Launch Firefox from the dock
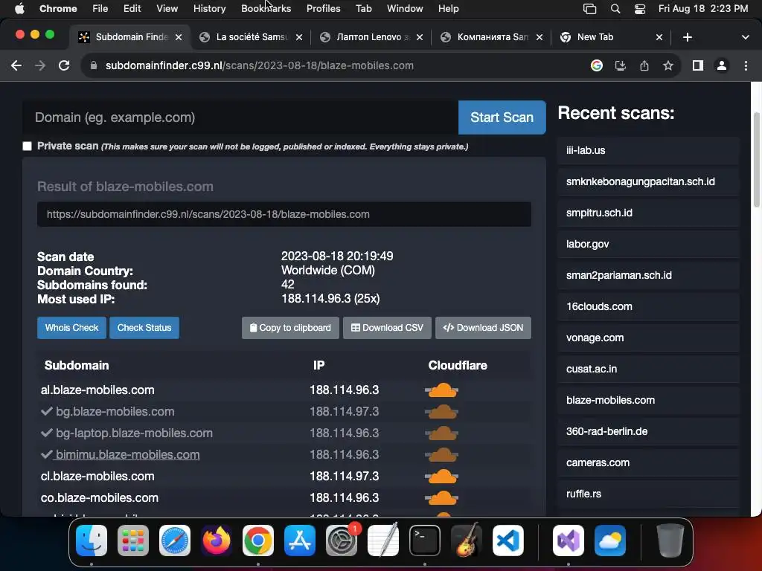 coord(217,541)
